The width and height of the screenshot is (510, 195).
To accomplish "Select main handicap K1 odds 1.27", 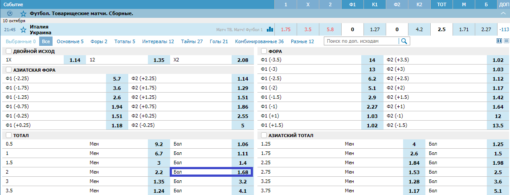I will coord(375,29).
